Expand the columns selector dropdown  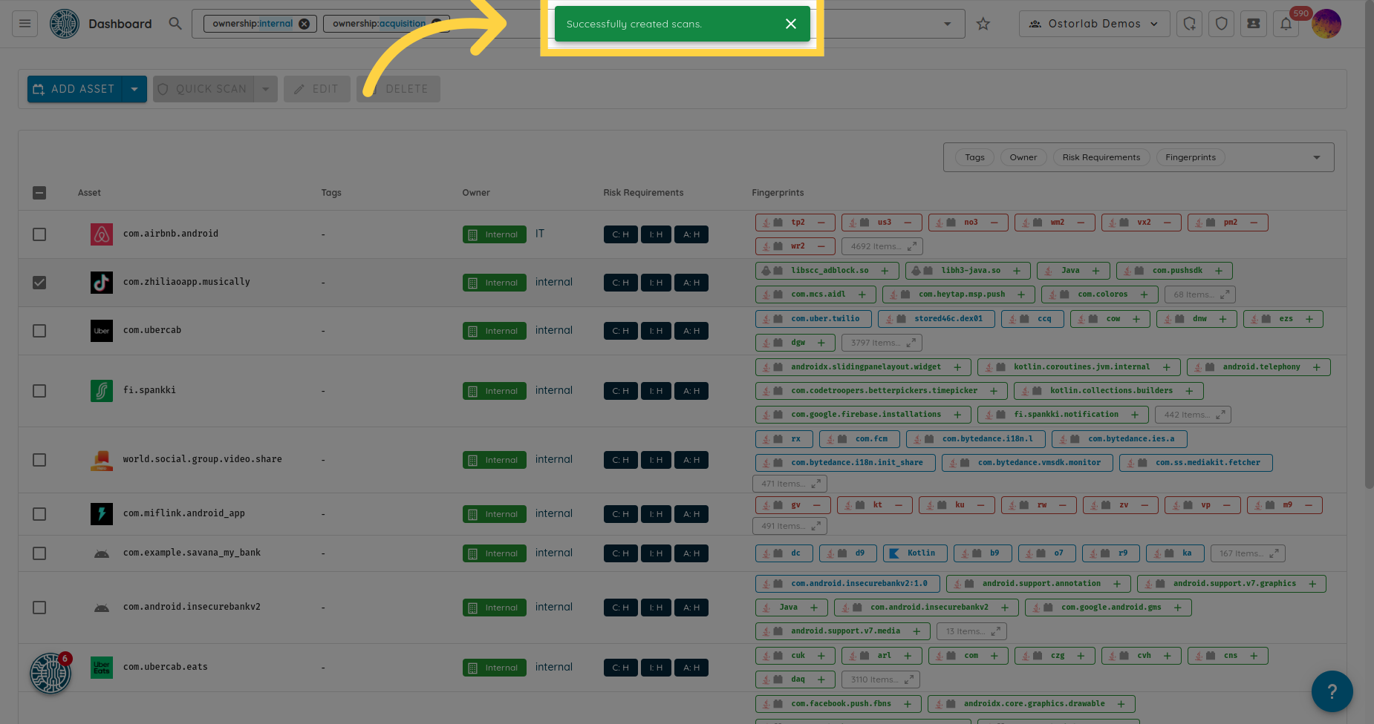click(x=1316, y=157)
